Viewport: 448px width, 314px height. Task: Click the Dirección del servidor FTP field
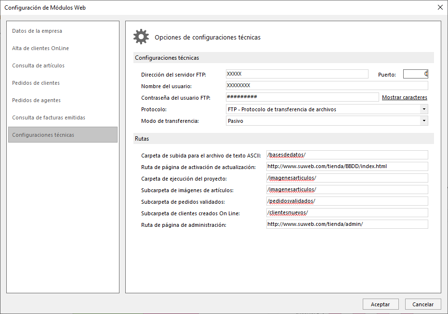[297, 74]
